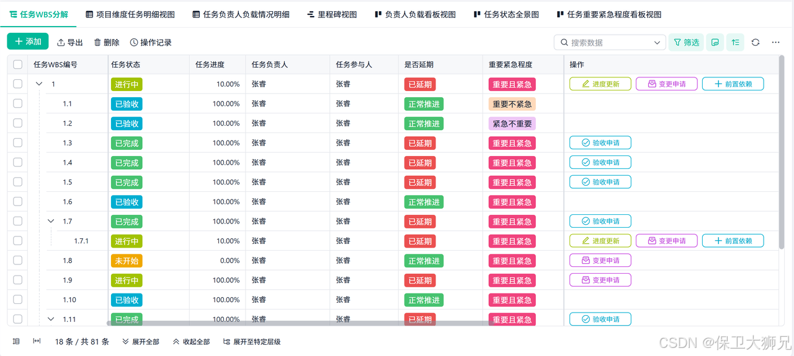Collapse the tree node for row 1.7
Image resolution: width=794 pixels, height=356 pixels.
(51, 221)
